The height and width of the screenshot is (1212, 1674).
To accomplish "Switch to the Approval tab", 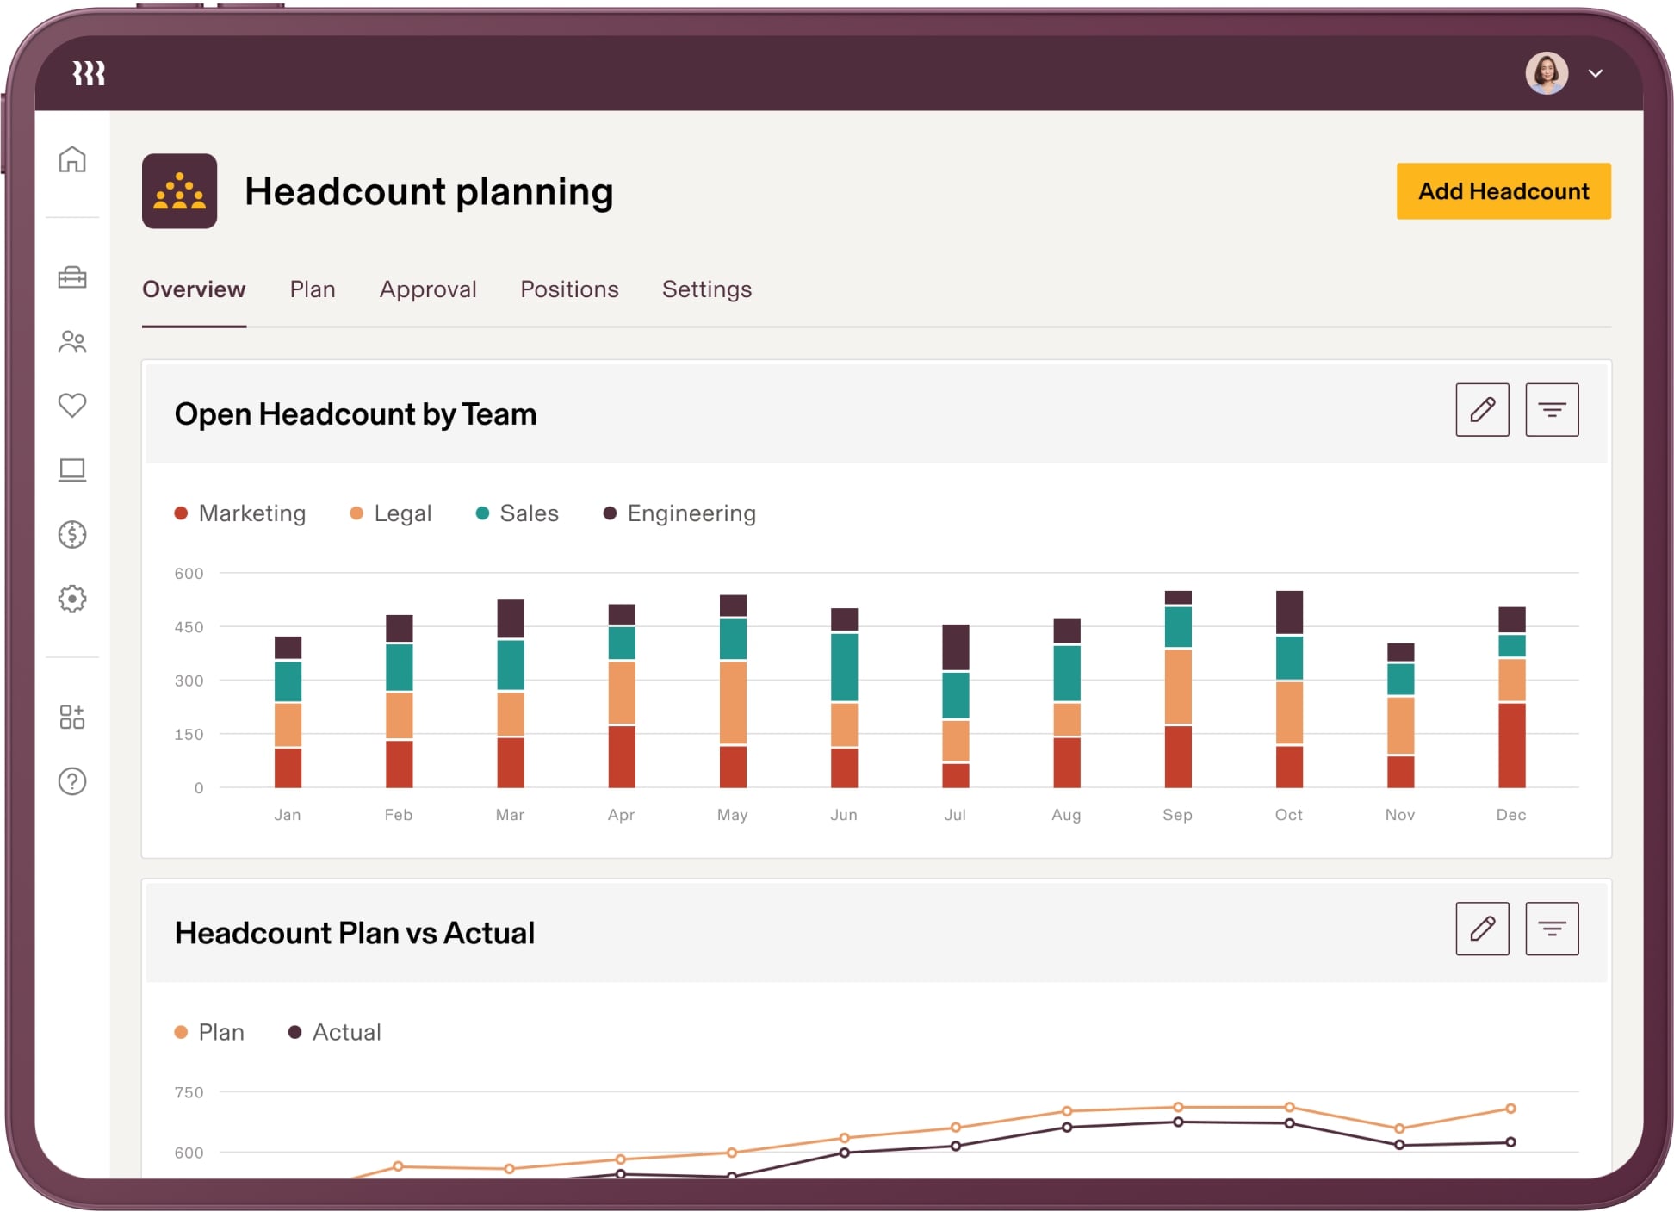I will [x=428, y=289].
